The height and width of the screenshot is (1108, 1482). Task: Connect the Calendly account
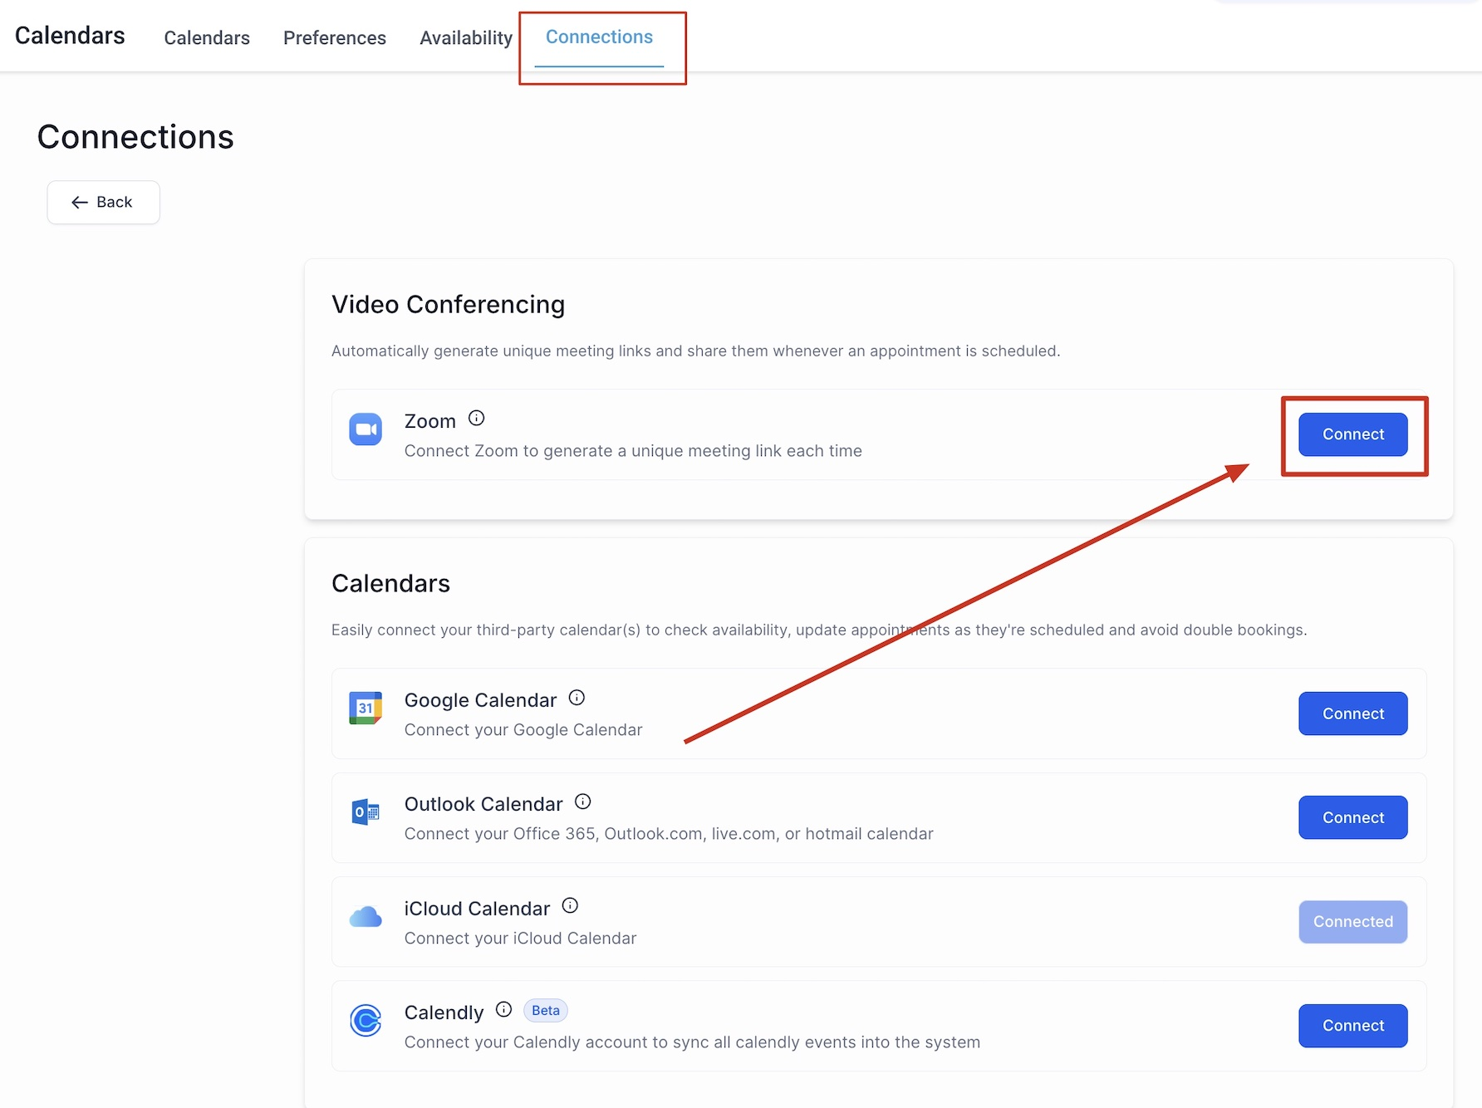tap(1352, 1026)
